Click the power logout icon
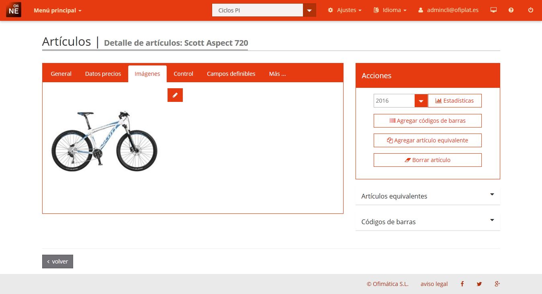The image size is (542, 294). tap(531, 10)
